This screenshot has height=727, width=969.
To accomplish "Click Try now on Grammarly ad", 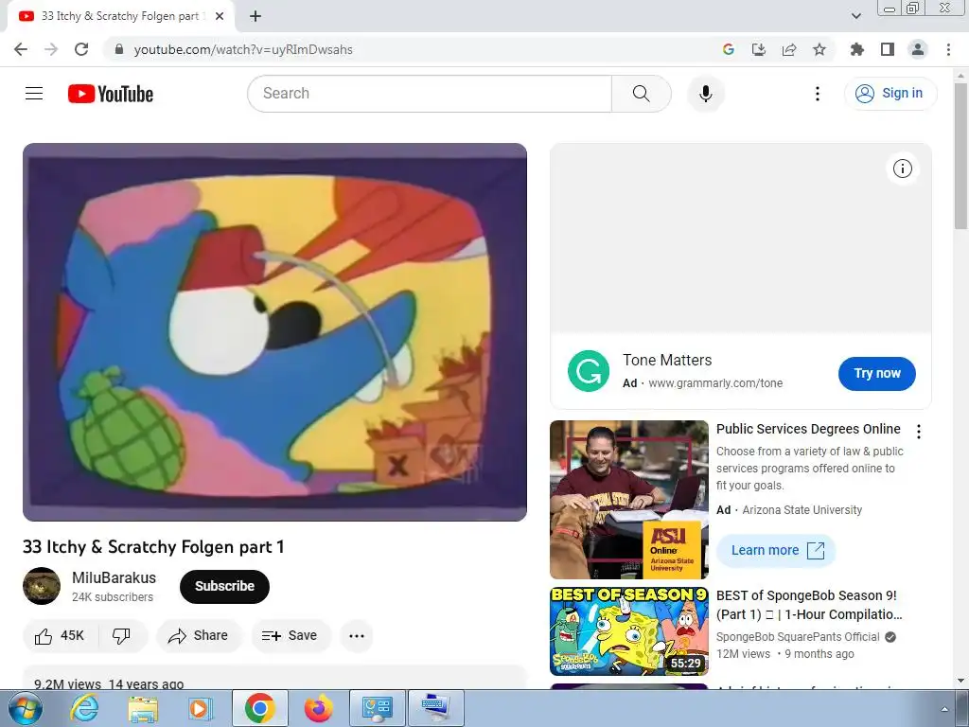I will 877,373.
